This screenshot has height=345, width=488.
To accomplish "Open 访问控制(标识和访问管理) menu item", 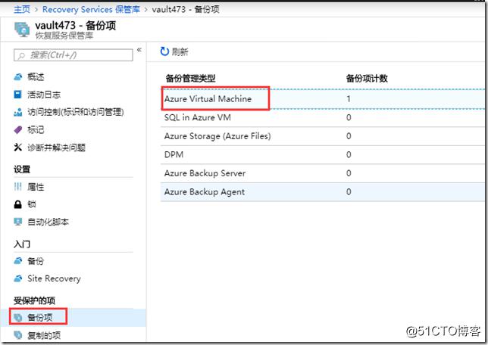I will pos(75,112).
